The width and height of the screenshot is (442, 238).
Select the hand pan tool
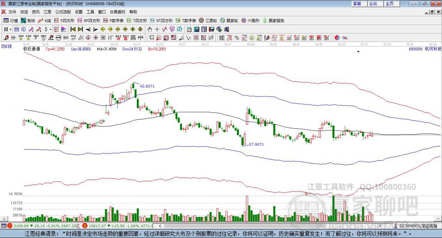150,29
